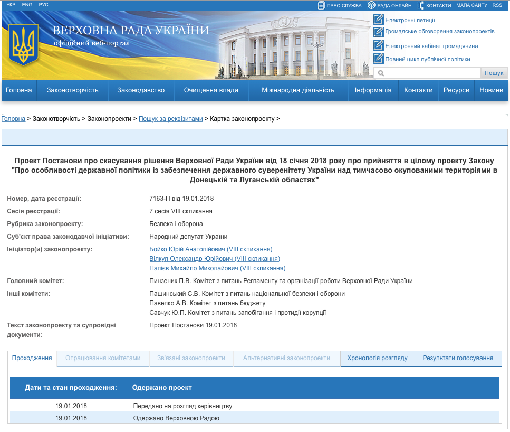Click the press service document icon
This screenshot has height=432, width=510.
(321, 5)
